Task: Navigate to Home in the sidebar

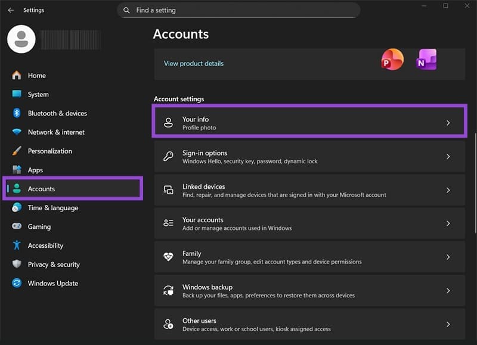Action: coord(36,75)
